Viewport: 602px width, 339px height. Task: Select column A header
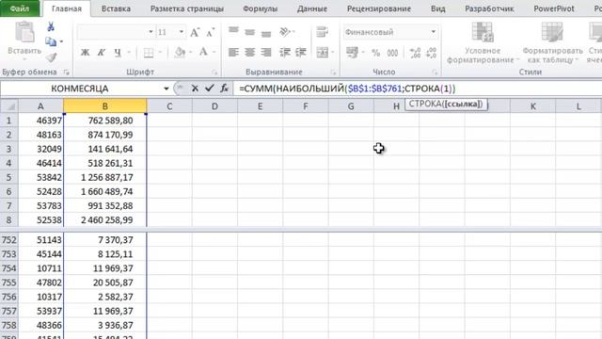[x=40, y=106]
